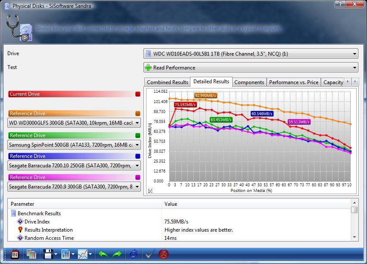This screenshot has height=264, width=367.
Task: Open the line graph icon's dropdown arrow
Action: coord(90,254)
